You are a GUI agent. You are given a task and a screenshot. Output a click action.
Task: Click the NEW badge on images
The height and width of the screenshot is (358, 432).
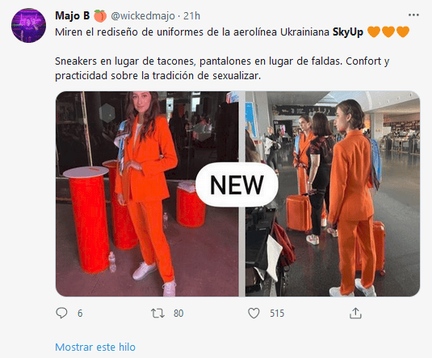237,184
